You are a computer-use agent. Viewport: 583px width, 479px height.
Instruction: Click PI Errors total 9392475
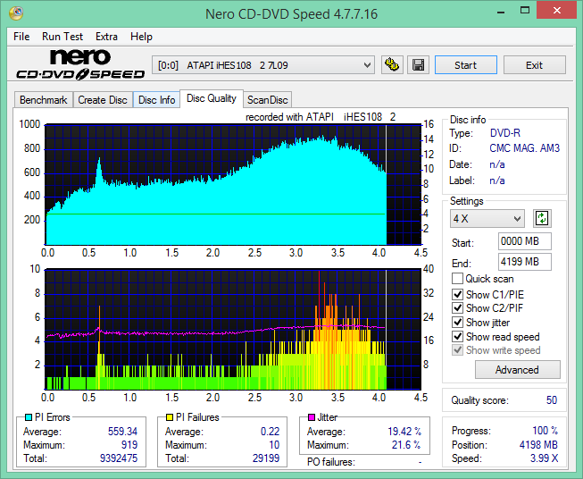[119, 458]
